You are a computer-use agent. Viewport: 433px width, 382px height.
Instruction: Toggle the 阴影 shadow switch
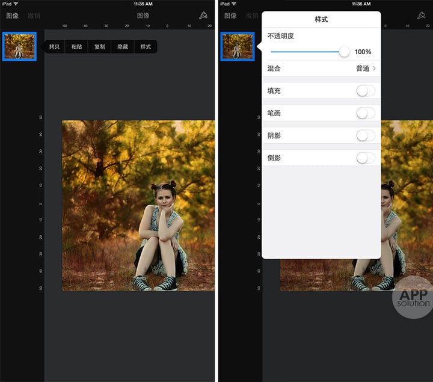pyautogui.click(x=365, y=135)
